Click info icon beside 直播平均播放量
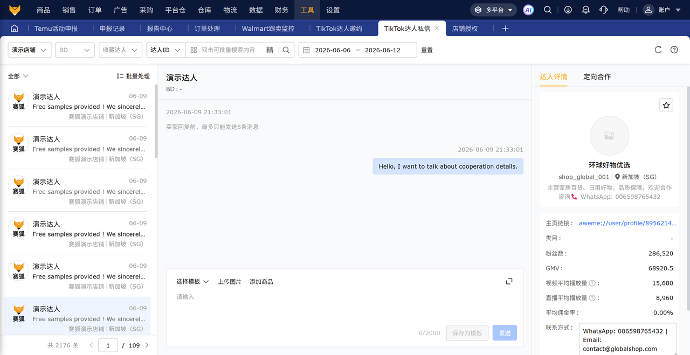This screenshot has width=690, height=355. tap(592, 298)
